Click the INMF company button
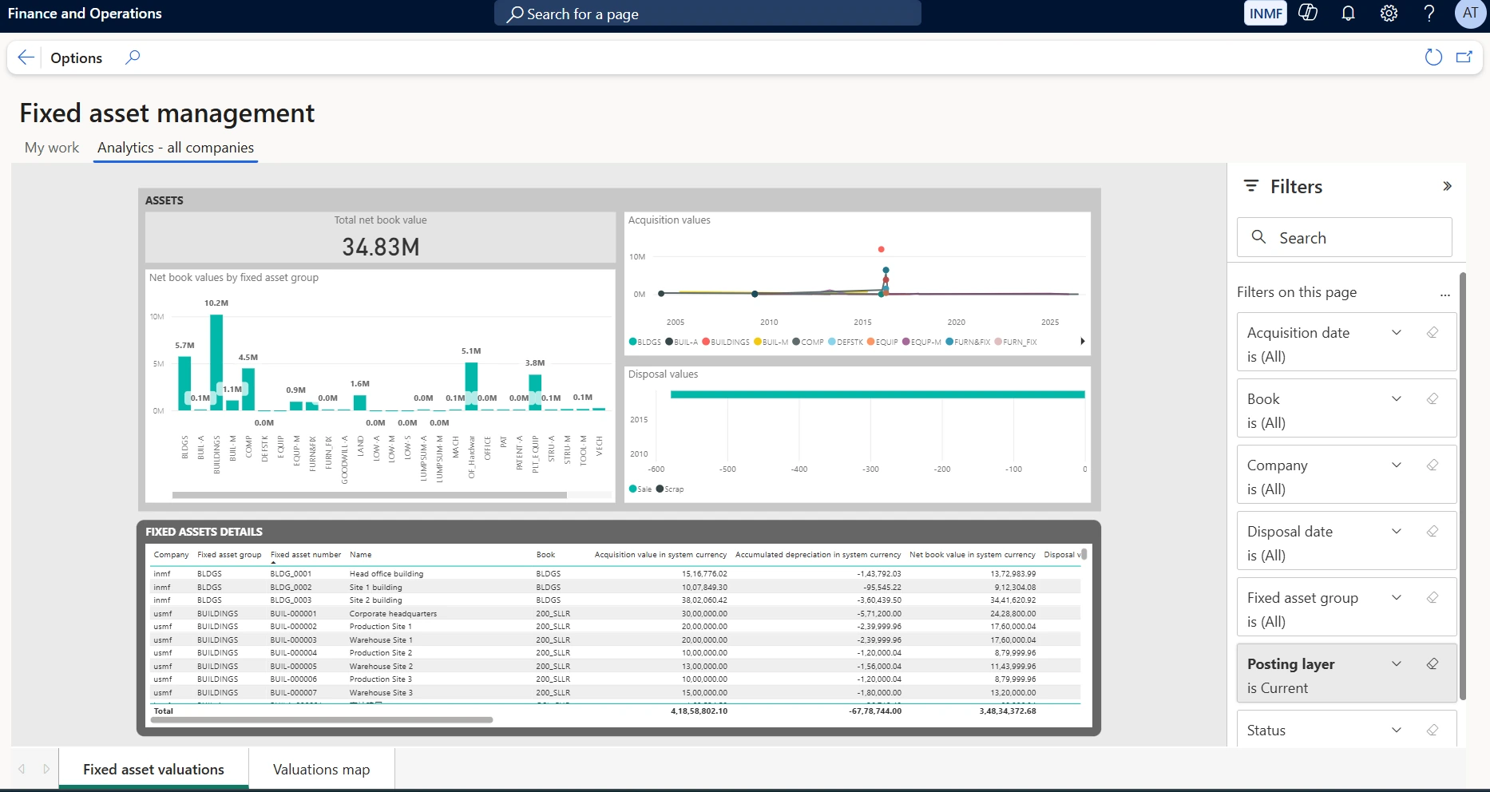This screenshot has width=1490, height=792. click(x=1266, y=14)
